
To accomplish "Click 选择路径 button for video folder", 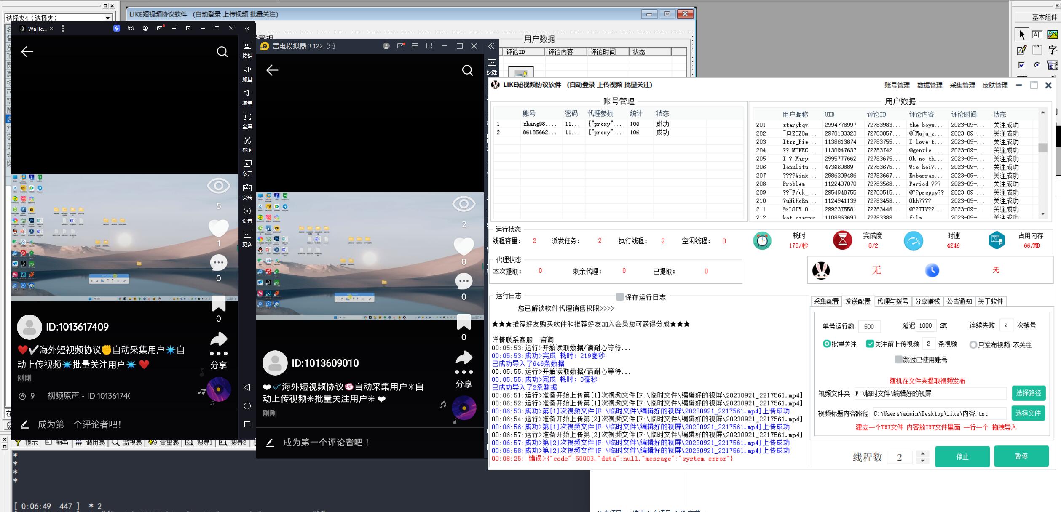I will [1028, 393].
